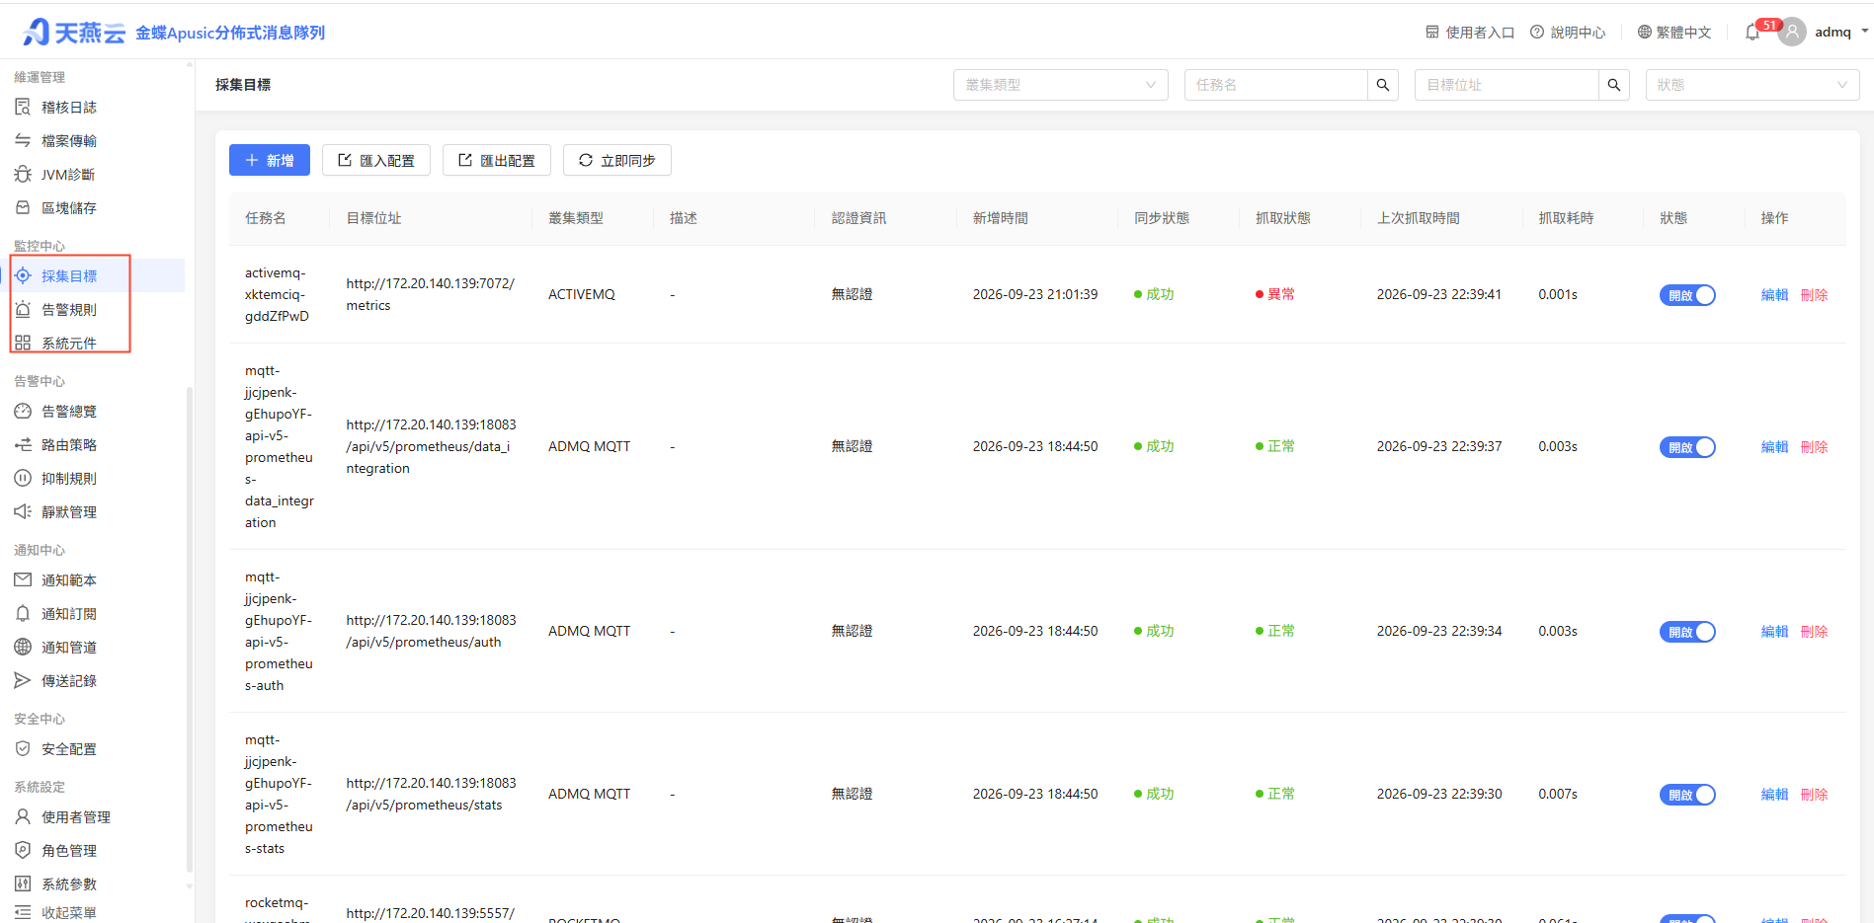Open the admq account dropdown arrow
This screenshot has height=923, width=1874.
[x=1864, y=32]
